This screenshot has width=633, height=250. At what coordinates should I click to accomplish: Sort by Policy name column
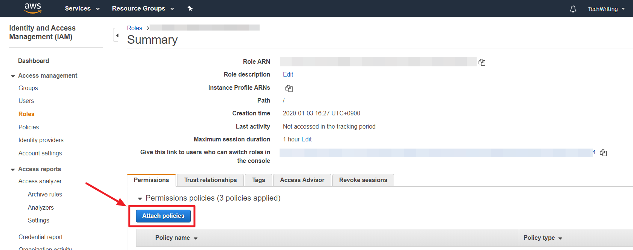point(176,238)
